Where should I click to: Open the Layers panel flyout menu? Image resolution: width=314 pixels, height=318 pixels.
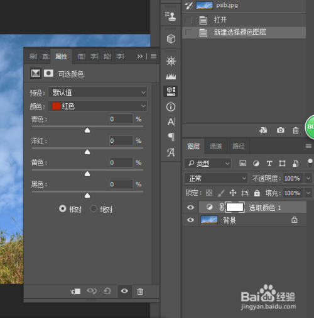tap(308, 146)
